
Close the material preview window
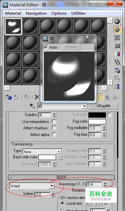click(87, 37)
